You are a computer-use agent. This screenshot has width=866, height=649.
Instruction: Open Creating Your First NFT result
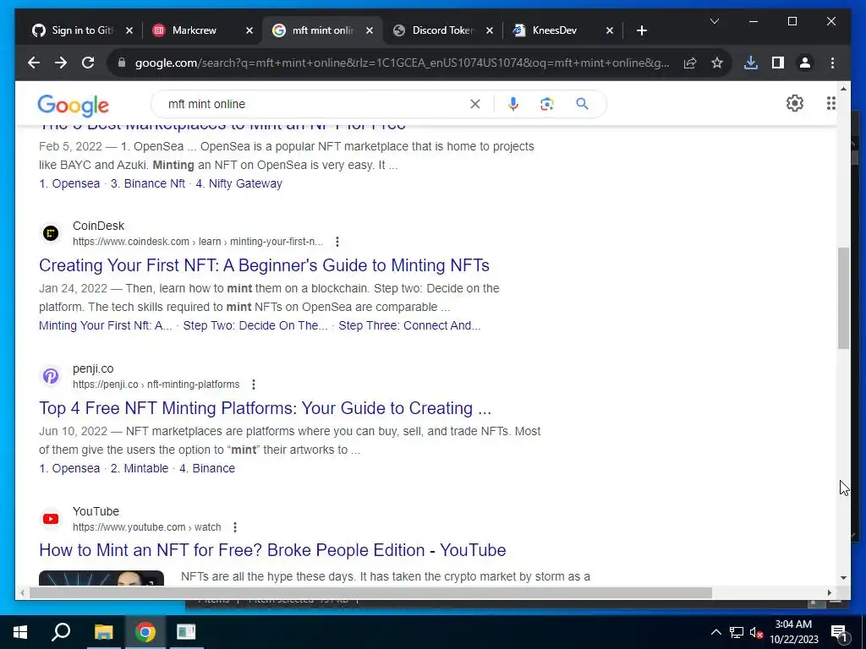pyautogui.click(x=264, y=265)
